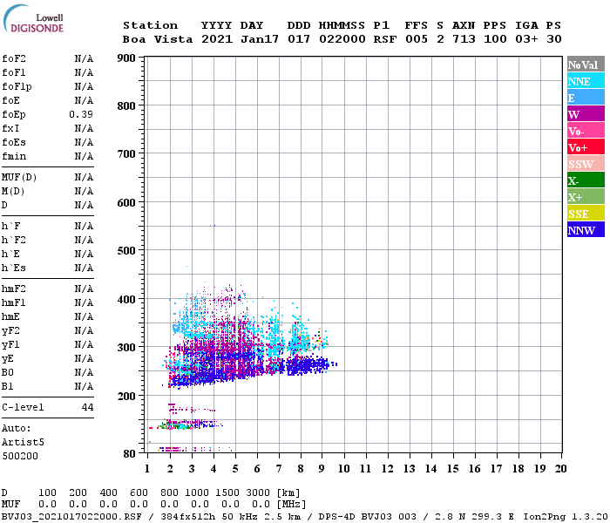Click the 5 MHz frequency axis label
This screenshot has height=523, width=610.
click(x=235, y=469)
